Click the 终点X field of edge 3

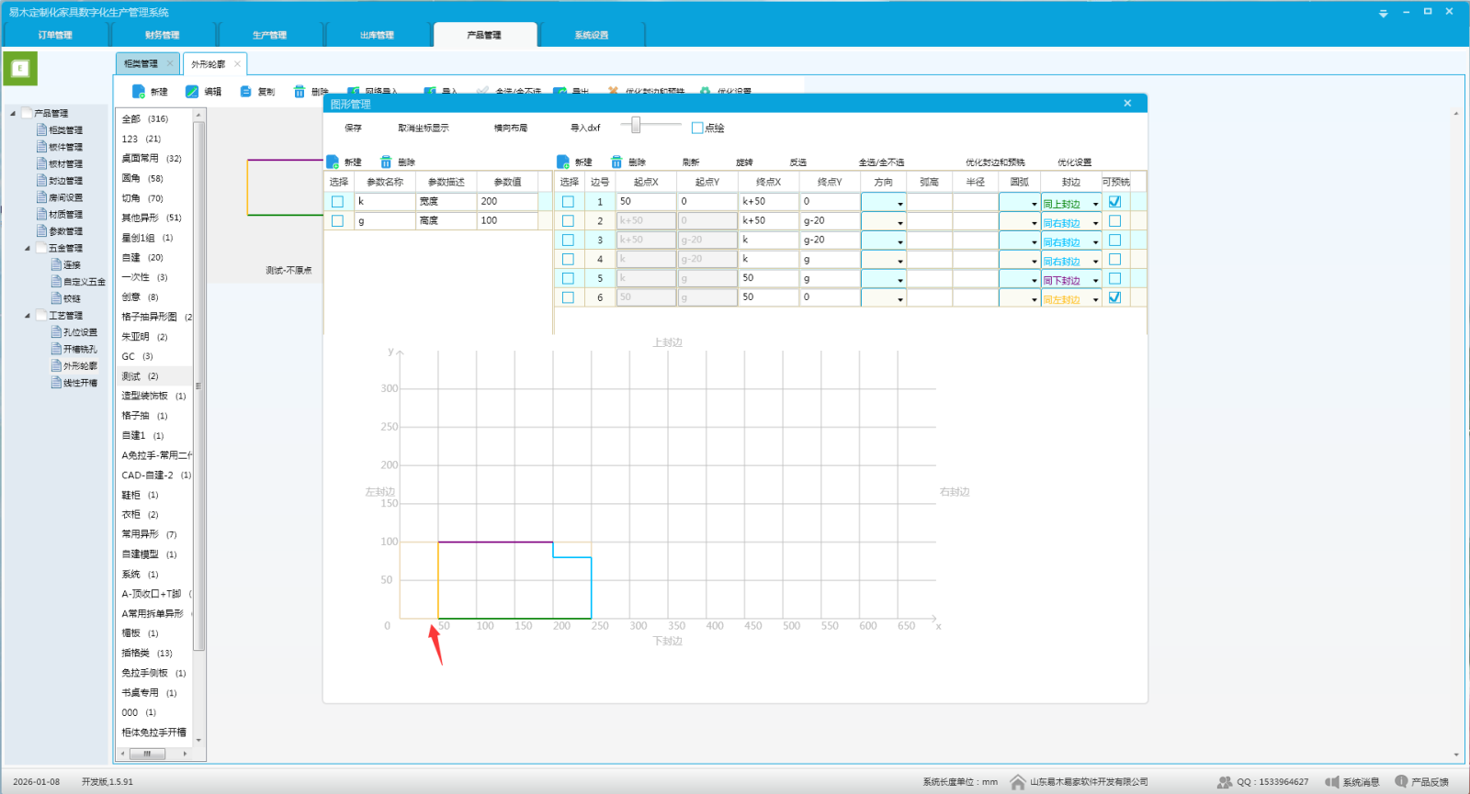[768, 240]
